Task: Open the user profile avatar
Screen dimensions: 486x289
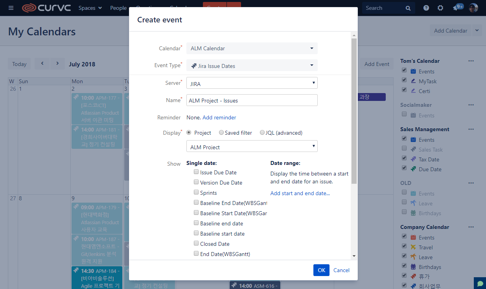Action: (473, 8)
